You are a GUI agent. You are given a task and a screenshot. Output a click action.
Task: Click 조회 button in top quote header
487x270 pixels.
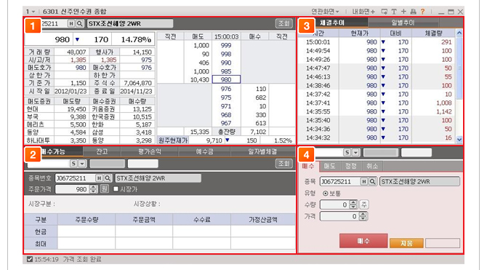click(x=284, y=23)
